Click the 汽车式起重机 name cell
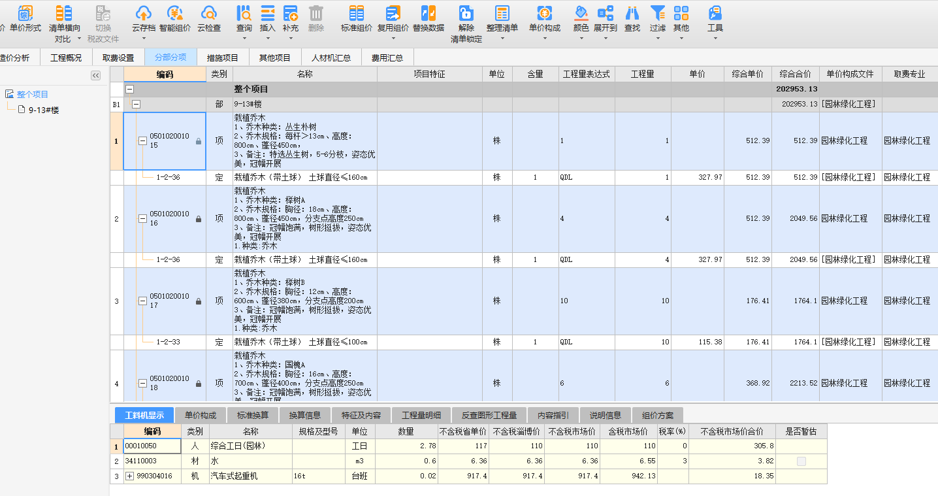The image size is (938, 496). pyautogui.click(x=250, y=476)
